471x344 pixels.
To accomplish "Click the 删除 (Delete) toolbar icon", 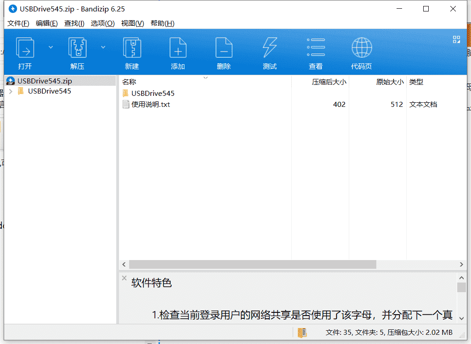I will [224, 47].
